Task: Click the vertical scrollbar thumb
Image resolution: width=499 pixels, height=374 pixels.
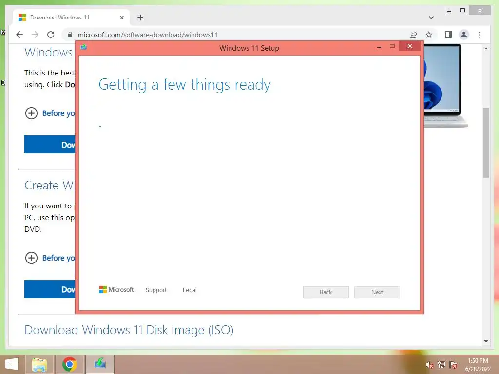Action: (x=486, y=143)
